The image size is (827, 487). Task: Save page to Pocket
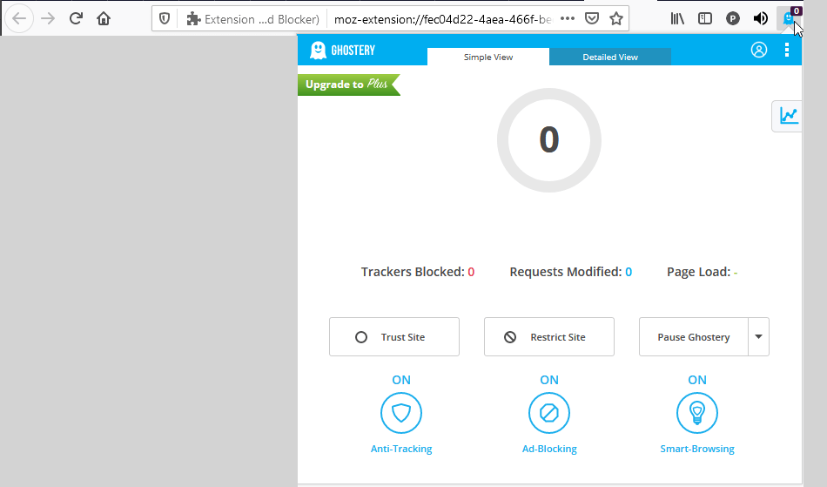click(592, 19)
